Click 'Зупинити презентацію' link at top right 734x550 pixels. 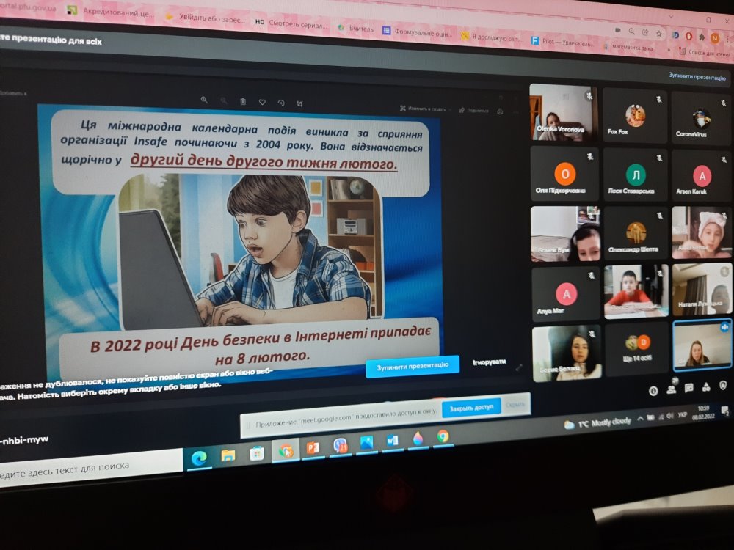(x=697, y=77)
